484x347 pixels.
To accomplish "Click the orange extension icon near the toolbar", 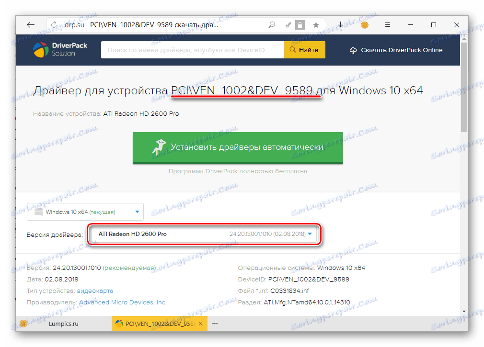I will tap(364, 24).
